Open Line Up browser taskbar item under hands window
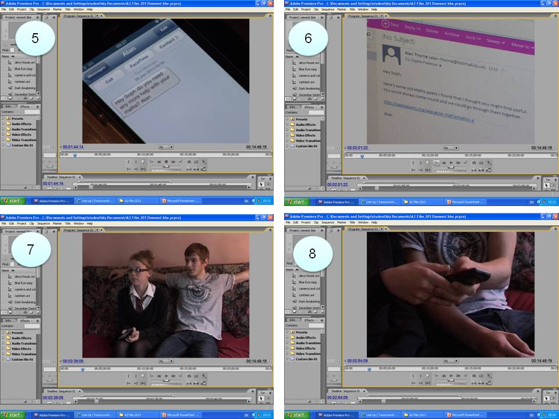 (x=379, y=415)
